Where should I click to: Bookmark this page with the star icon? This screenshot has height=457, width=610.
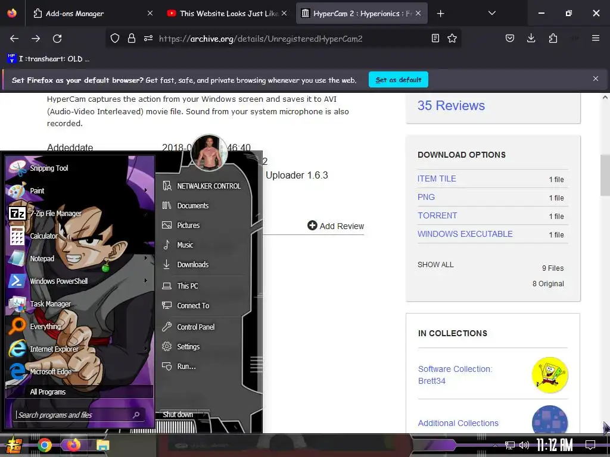point(452,38)
